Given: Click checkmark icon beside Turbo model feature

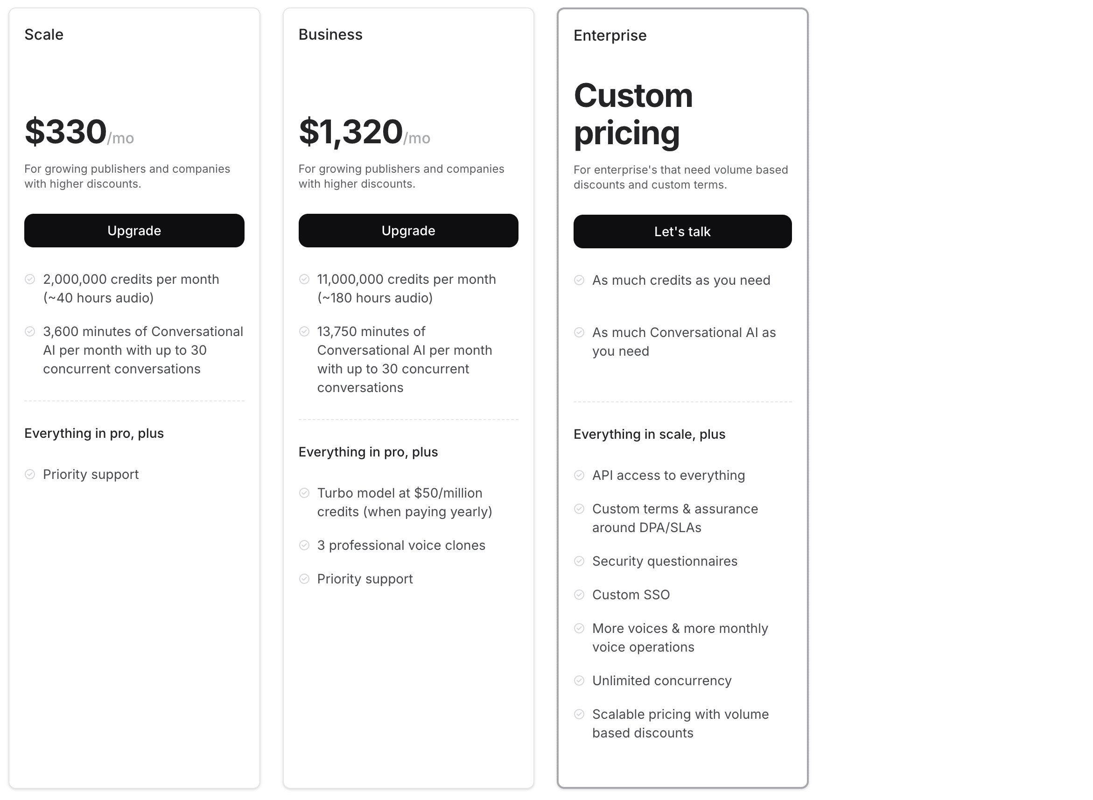Looking at the screenshot, I should tap(304, 493).
